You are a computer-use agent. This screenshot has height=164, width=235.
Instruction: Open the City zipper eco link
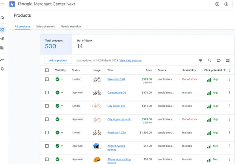[x=116, y=106]
